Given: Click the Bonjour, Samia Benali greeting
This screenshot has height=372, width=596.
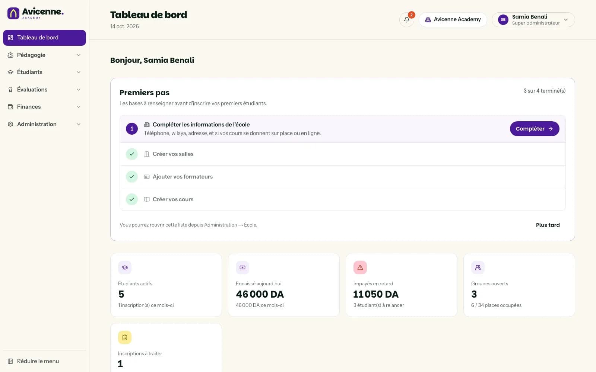Looking at the screenshot, I should point(152,60).
